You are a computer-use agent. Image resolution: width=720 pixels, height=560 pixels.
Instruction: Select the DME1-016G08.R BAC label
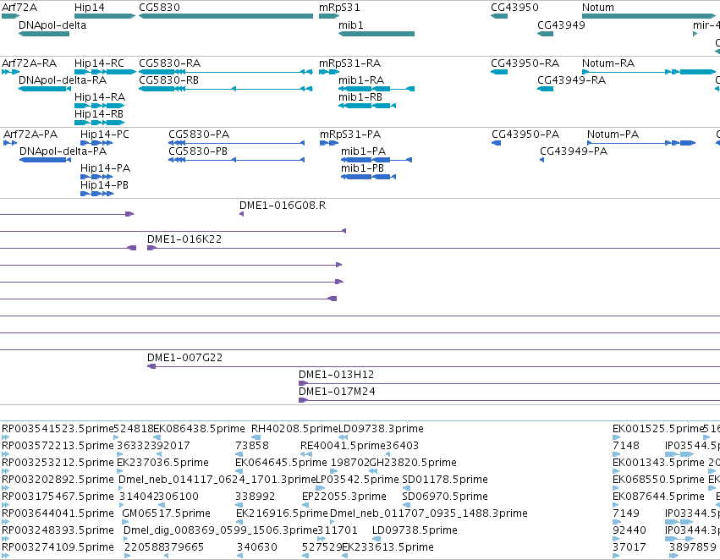(x=283, y=206)
